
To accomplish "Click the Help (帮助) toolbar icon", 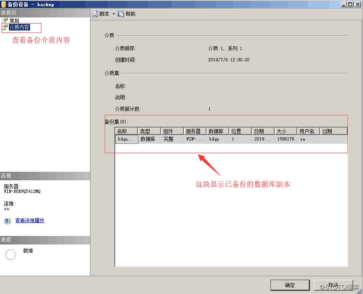I will pyautogui.click(x=120, y=14).
